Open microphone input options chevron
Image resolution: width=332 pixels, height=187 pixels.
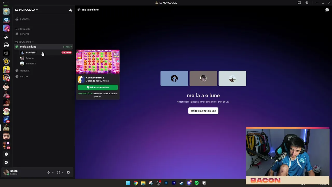coord(53,172)
